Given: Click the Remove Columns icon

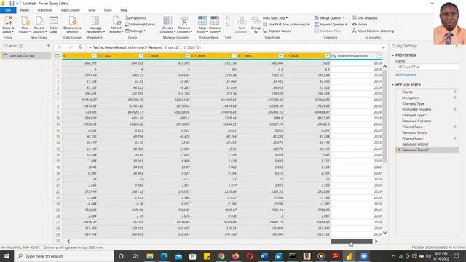Looking at the screenshot, I should 184,24.
